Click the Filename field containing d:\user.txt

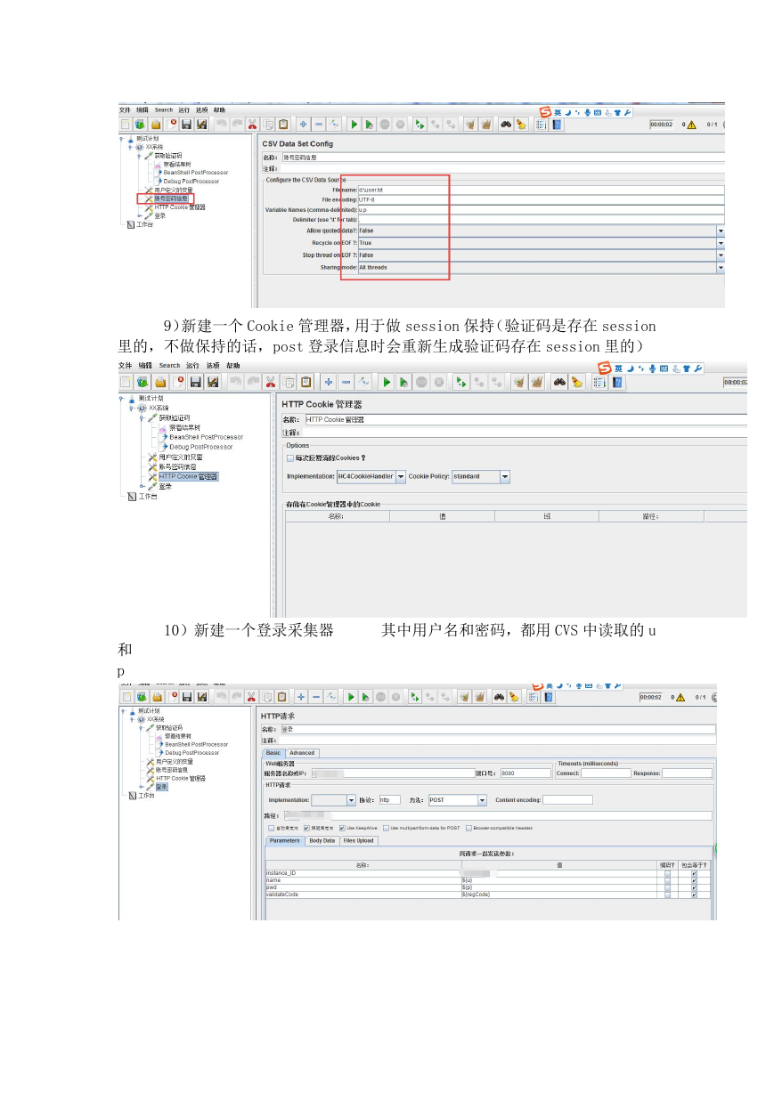click(541, 190)
